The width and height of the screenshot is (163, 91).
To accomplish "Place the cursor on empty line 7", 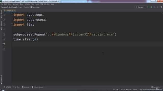I will pyautogui.click(x=88, y=44).
